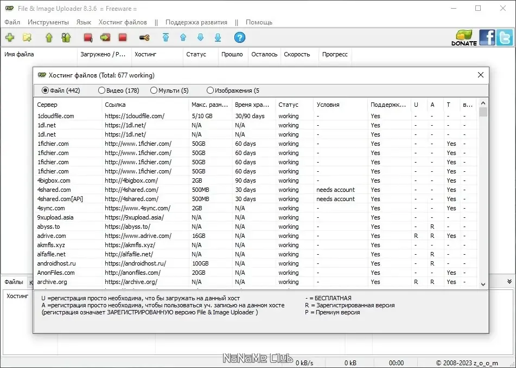Viewport: 516px width, 368px height.
Task: Open the Инструменты menu
Action: (x=48, y=22)
